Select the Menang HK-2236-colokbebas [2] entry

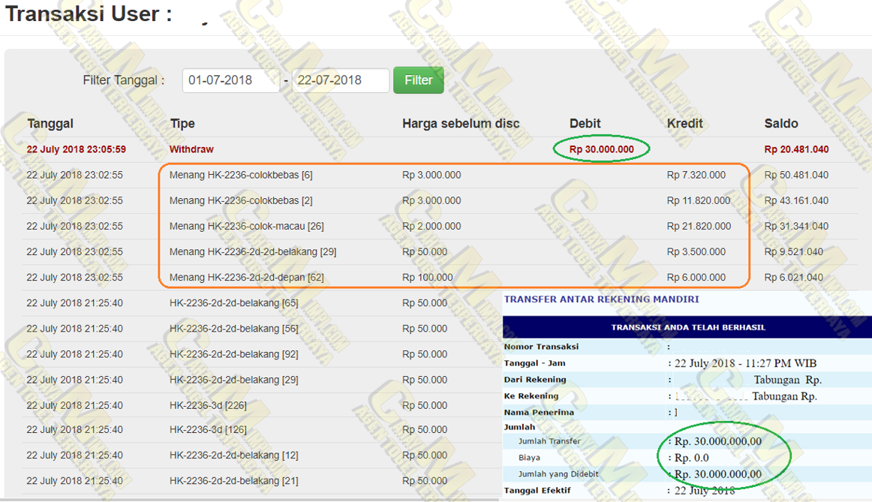pos(241,201)
